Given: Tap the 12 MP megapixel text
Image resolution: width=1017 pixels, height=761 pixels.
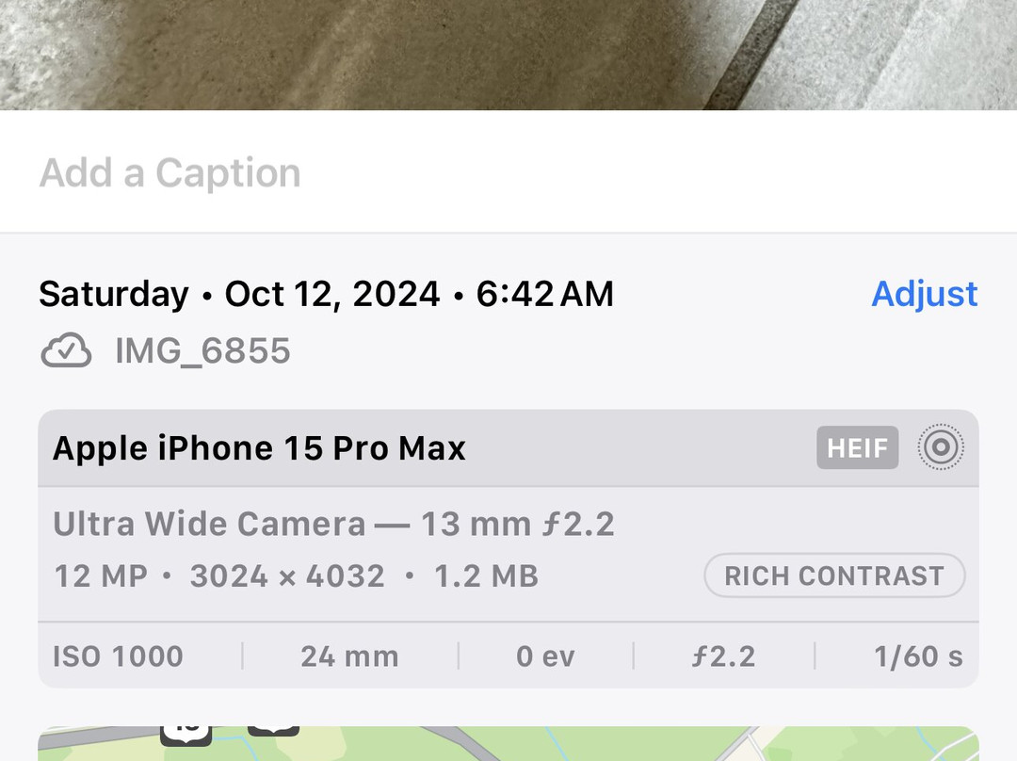Looking at the screenshot, I should tap(100, 576).
